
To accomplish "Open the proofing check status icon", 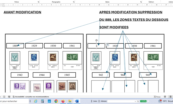I will [x=4, y=97].
